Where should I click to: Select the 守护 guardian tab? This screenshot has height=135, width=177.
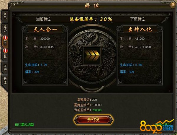[x=5, y=68]
